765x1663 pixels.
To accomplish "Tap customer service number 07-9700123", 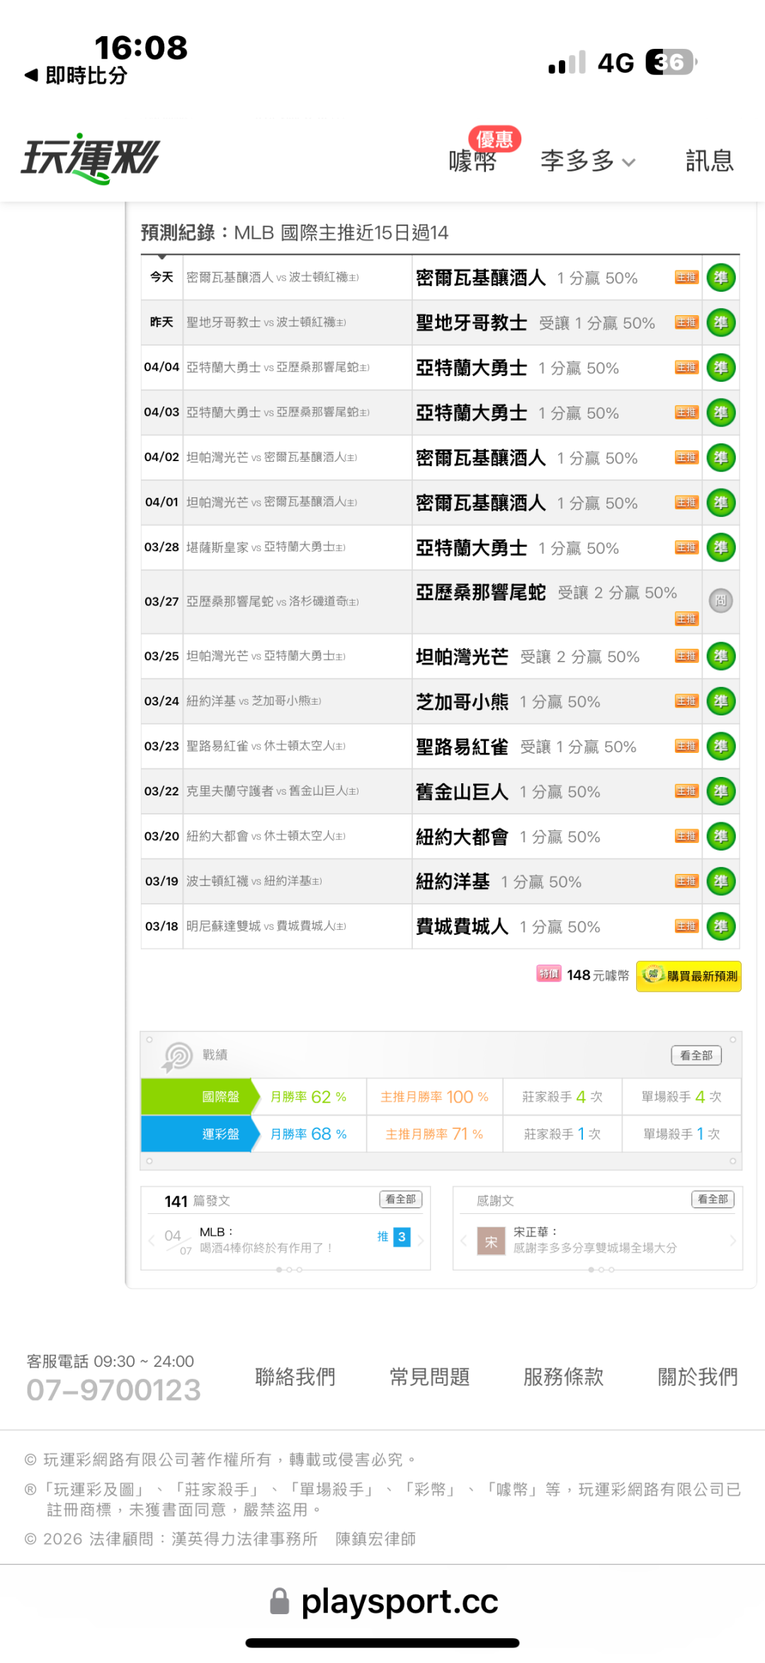I will (x=113, y=1390).
